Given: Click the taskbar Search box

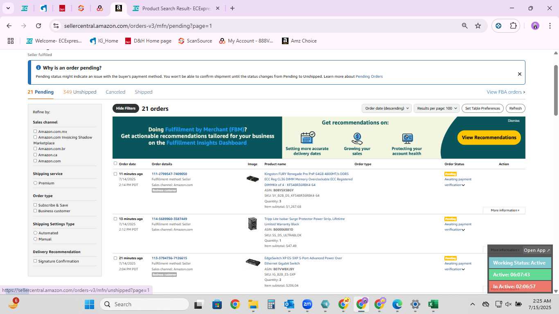Looking at the screenshot, I should (145, 304).
